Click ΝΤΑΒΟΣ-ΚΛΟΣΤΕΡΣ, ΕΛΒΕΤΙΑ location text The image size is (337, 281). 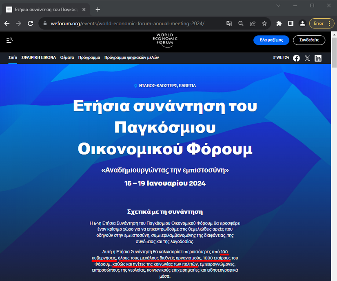[x=167, y=86]
